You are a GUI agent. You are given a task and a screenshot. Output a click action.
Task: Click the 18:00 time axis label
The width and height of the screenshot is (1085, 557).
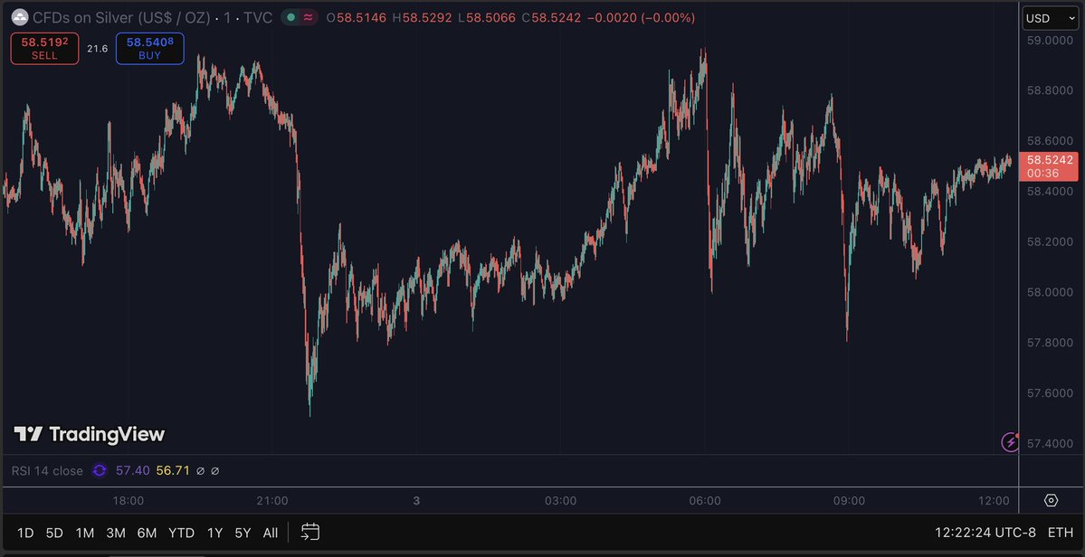[128, 501]
